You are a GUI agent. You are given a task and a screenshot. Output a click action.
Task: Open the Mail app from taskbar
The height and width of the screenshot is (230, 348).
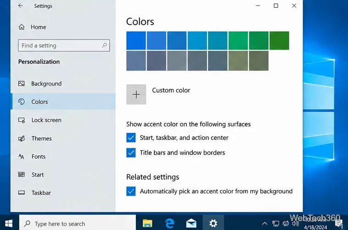tap(191, 223)
